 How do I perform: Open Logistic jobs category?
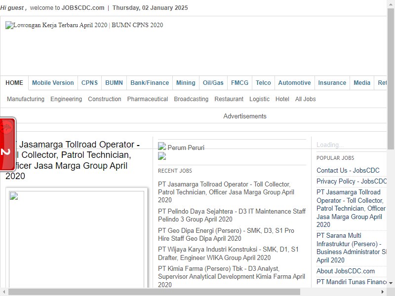tap(260, 99)
